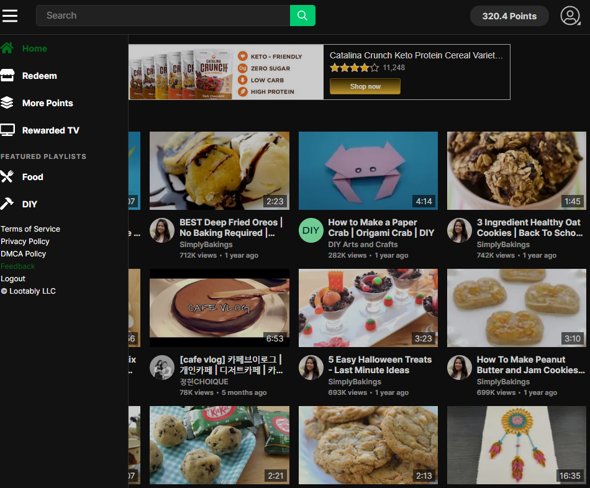Screen dimensions: 590x488
Task: Click the Rewarded TV monitor icon
Action: click(x=7, y=130)
